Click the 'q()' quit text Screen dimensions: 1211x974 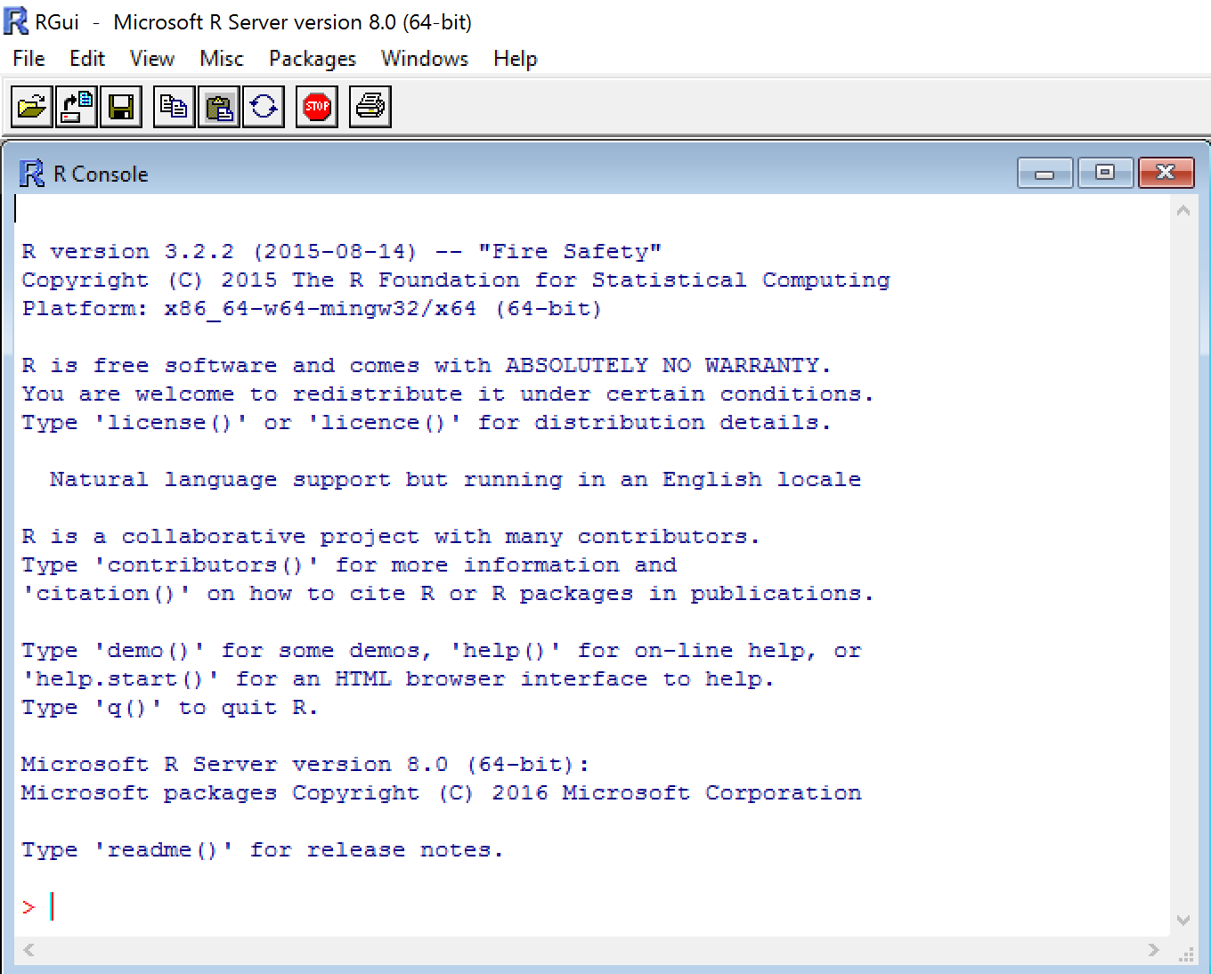[128, 708]
